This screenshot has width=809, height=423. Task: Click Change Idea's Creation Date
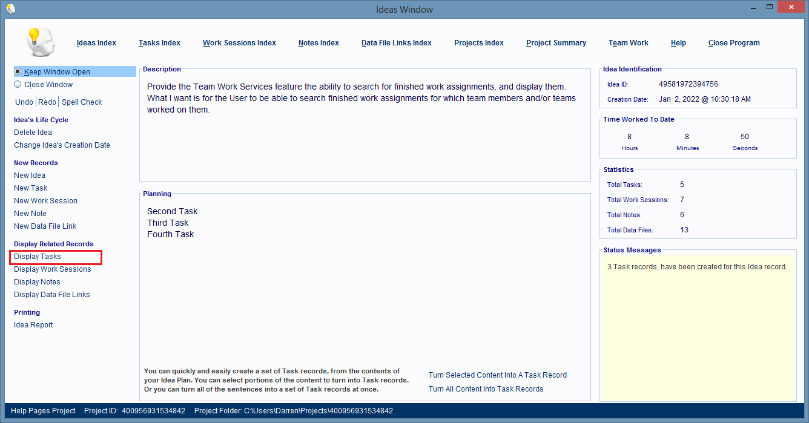[x=62, y=145]
